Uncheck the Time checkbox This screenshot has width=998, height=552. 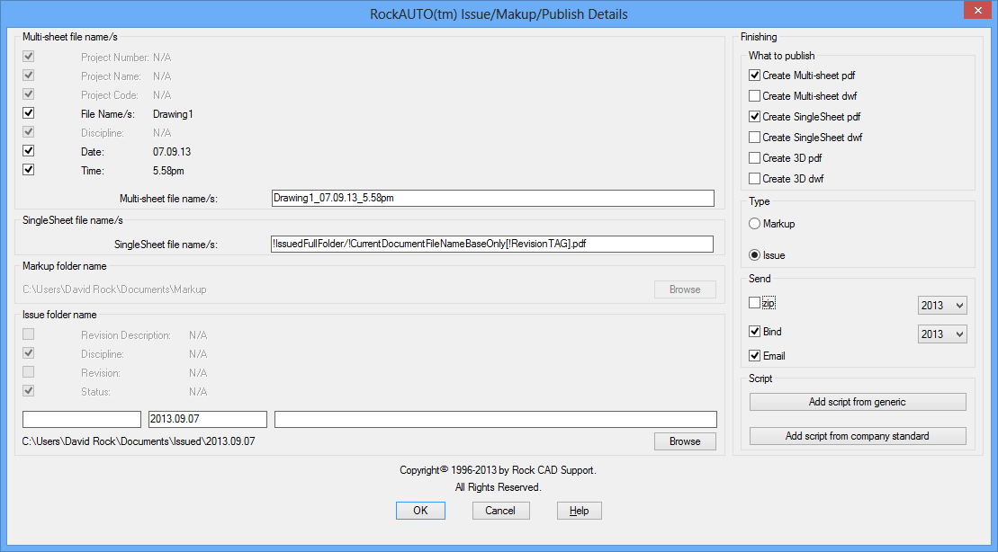click(28, 170)
